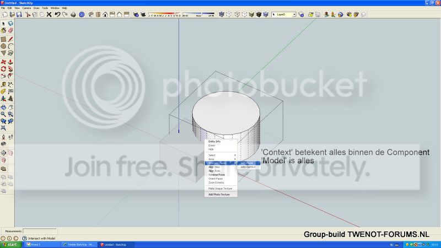Select the Make Component tool
The width and height of the screenshot is (441, 248).
click(x=10, y=24)
